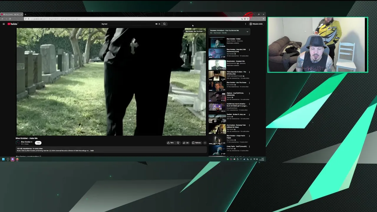The width and height of the screenshot is (377, 212).
Task: Go to the YouTube home logo
Action: [x=13, y=24]
